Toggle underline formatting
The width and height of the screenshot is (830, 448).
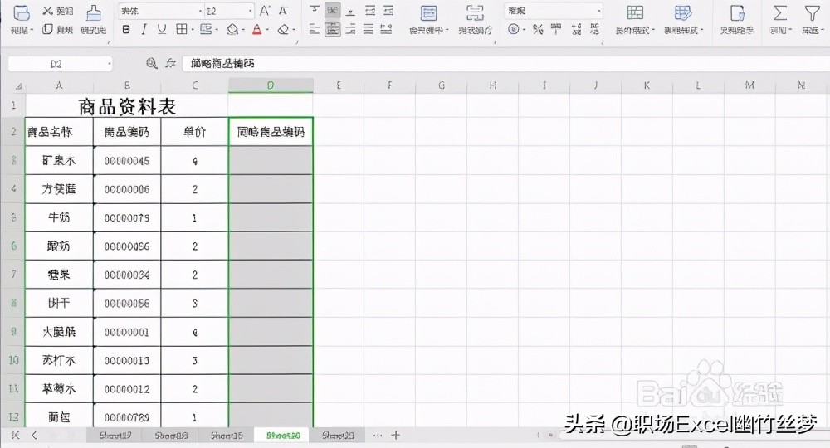pyautogui.click(x=162, y=30)
